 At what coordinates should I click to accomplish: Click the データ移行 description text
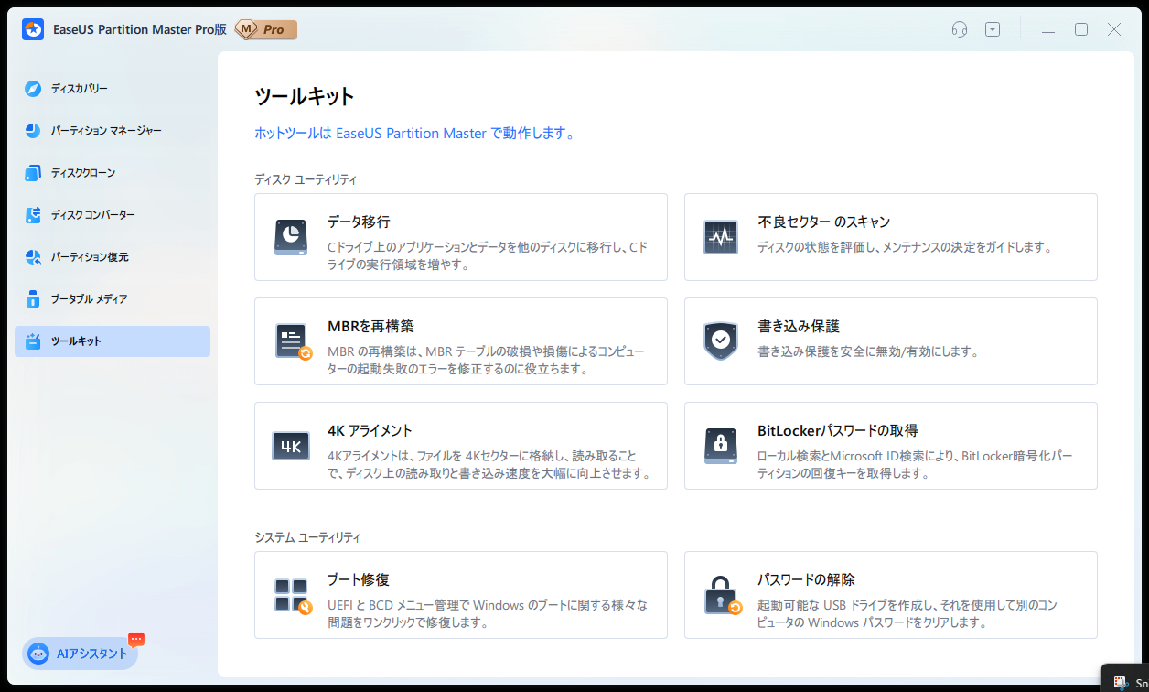click(x=489, y=256)
